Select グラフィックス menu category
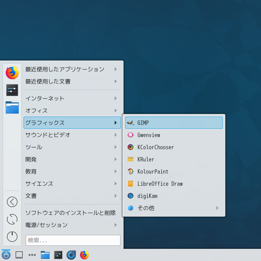This screenshot has height=261, width=261. (x=72, y=123)
